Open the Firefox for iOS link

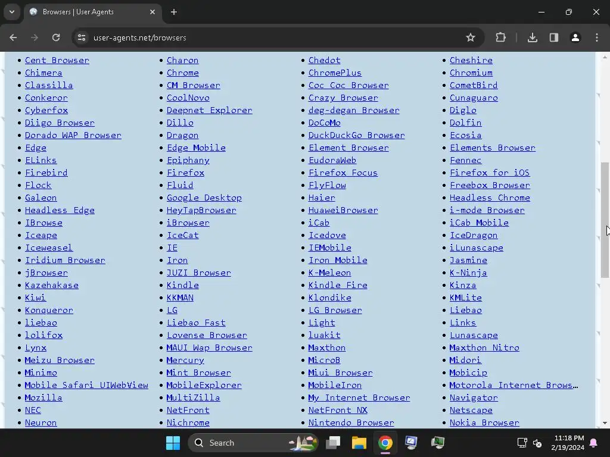(490, 173)
